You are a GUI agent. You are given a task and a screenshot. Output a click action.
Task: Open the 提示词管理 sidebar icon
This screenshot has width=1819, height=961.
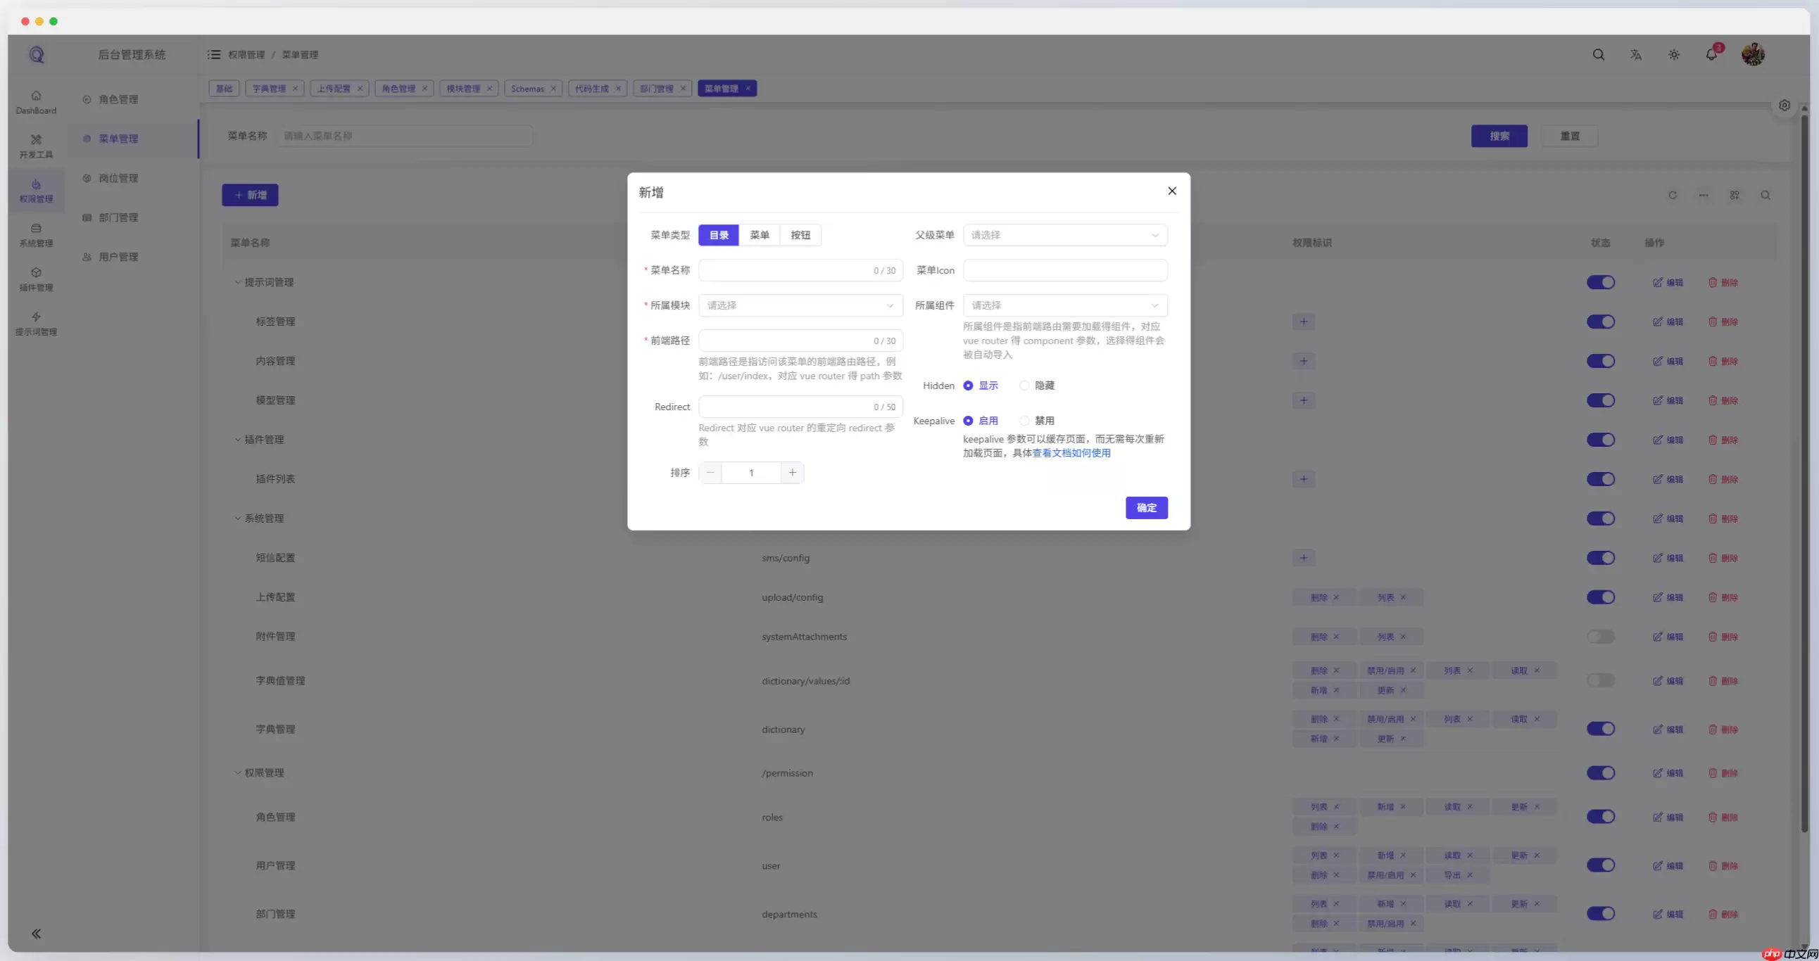tap(36, 324)
